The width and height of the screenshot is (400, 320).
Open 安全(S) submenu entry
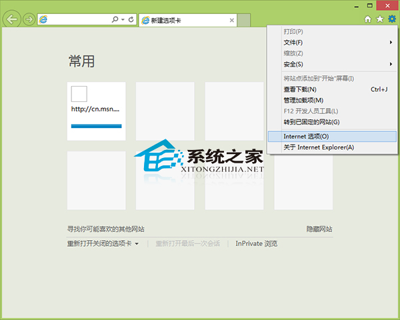point(332,64)
